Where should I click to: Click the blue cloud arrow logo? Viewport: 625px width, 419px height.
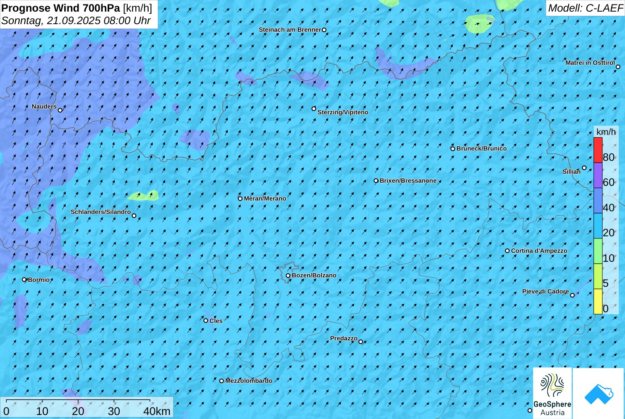(599, 394)
